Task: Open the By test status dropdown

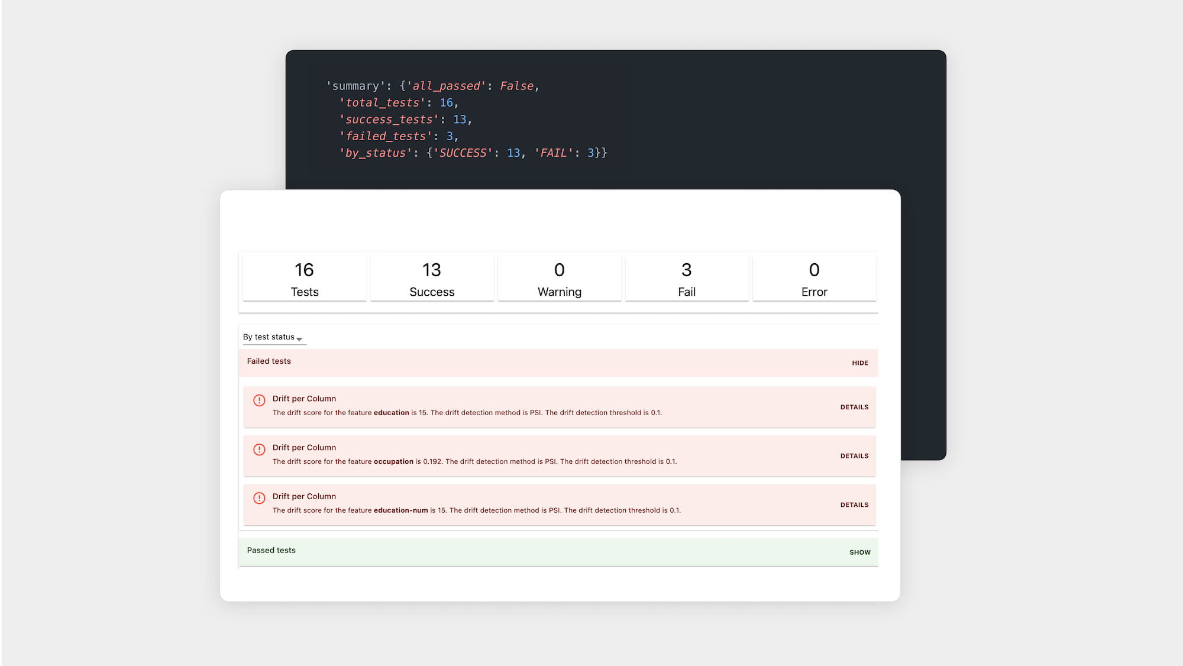Action: point(274,337)
